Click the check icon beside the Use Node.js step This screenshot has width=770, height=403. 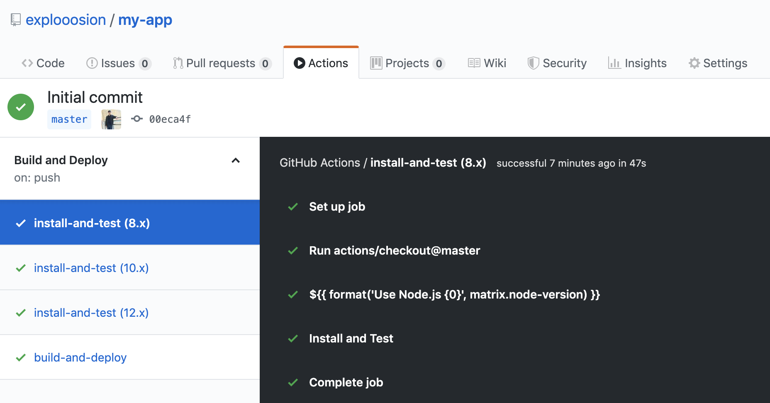click(x=293, y=295)
